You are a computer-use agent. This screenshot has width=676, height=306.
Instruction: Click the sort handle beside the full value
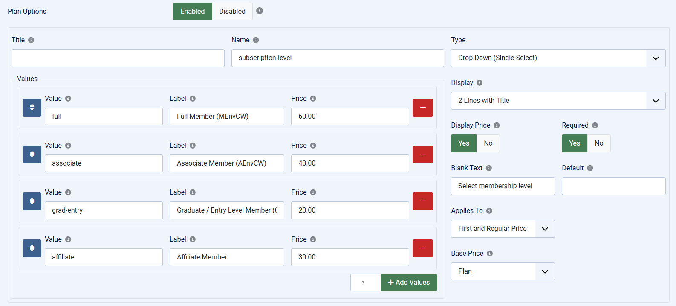click(x=32, y=108)
